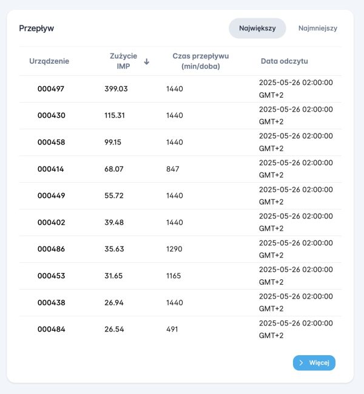This screenshot has width=364, height=394.
Task: Open device 000458 entry
Action: coord(51,142)
